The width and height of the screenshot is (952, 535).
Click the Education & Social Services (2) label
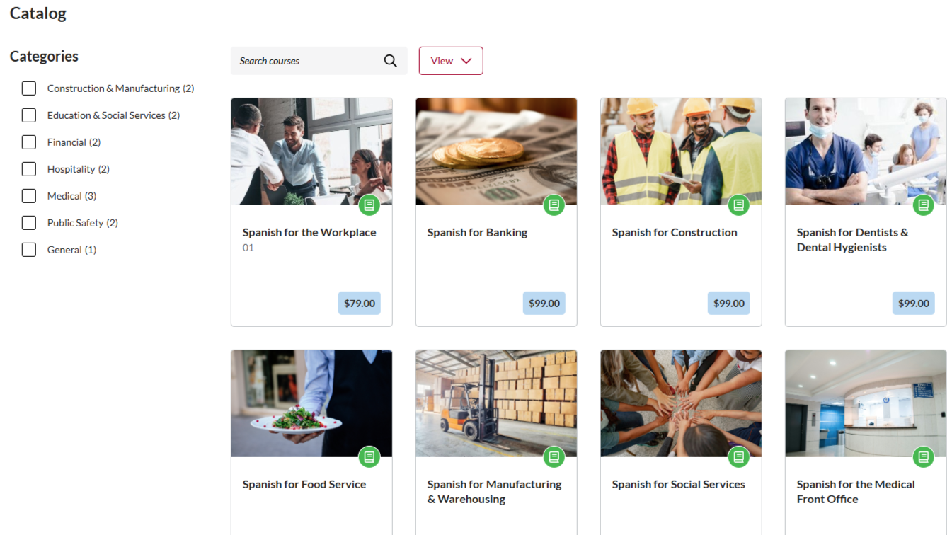(113, 115)
